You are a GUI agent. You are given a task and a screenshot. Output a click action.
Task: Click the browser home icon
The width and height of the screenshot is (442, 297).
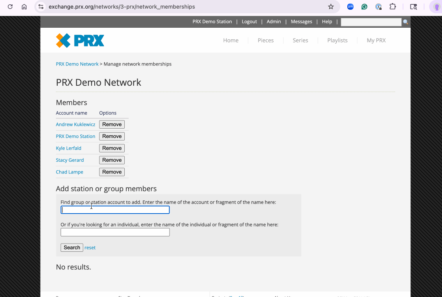[24, 7]
